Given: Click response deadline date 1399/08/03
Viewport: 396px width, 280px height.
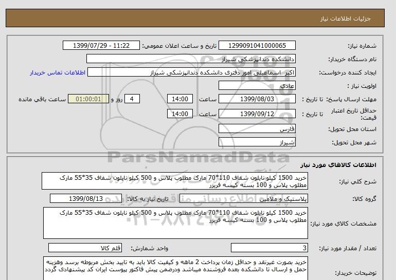Looking at the screenshot, I should 257,99.
